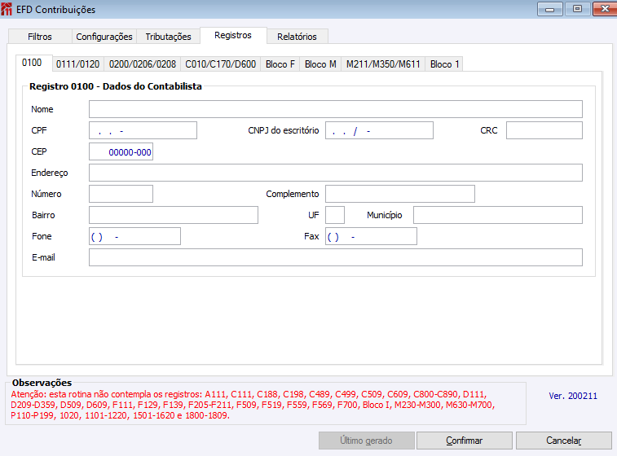Click the Observações group label
The height and width of the screenshot is (456, 617).
coord(42,383)
